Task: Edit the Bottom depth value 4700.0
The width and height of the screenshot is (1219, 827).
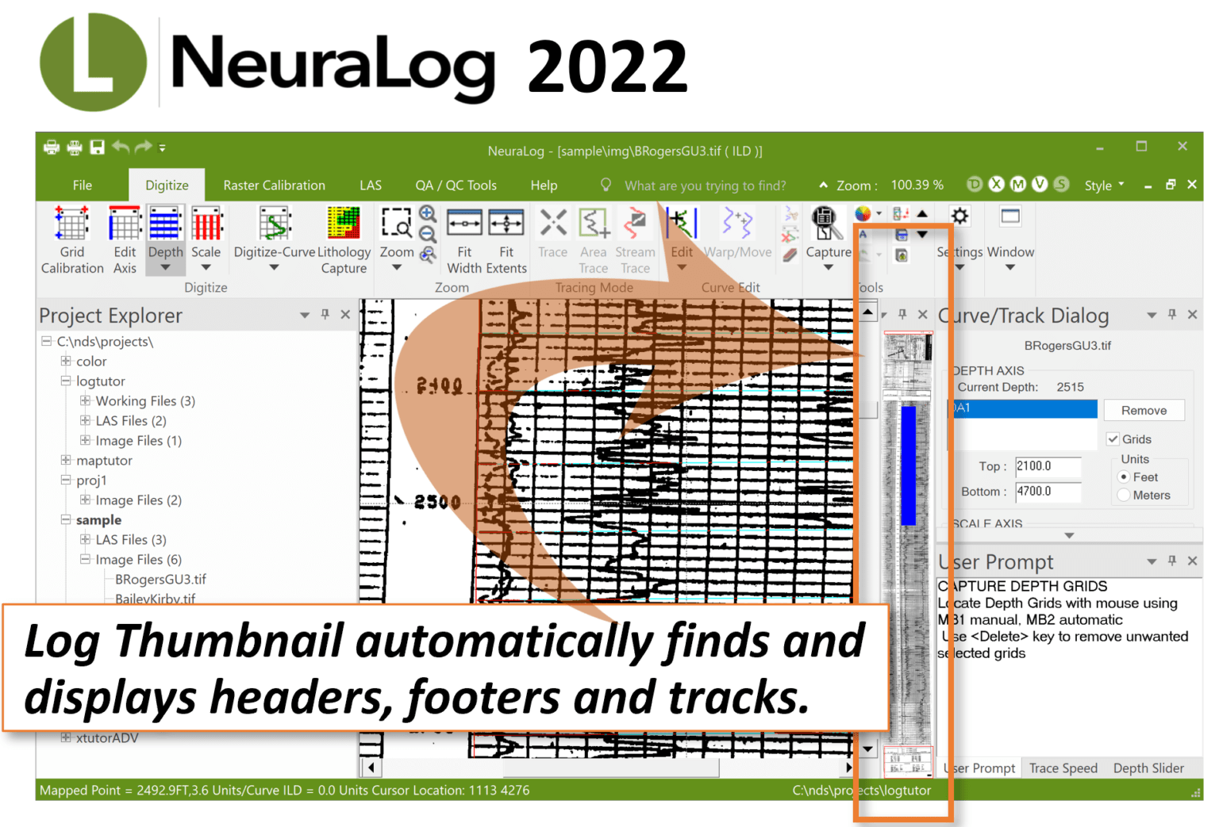Action: tap(1047, 492)
